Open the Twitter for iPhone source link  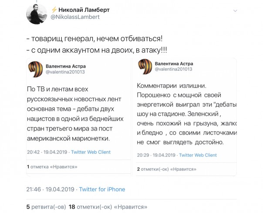(102, 189)
